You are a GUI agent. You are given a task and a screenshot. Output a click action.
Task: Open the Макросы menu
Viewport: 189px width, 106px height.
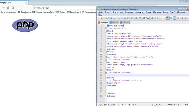[157, 12]
